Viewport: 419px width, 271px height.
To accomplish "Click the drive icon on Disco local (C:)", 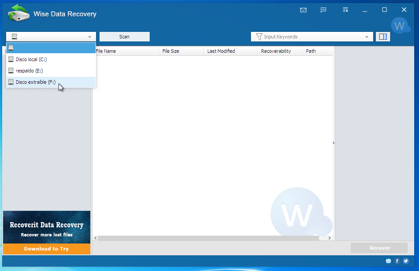I will click(11, 59).
